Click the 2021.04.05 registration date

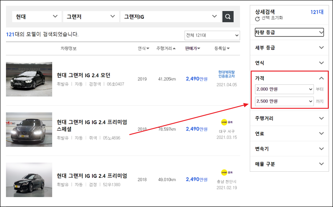click(x=226, y=85)
